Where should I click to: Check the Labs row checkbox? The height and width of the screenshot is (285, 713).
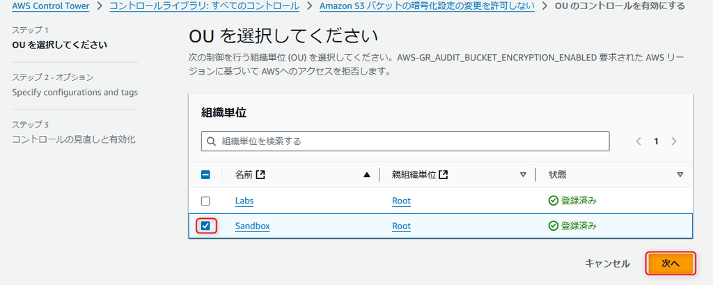(205, 201)
